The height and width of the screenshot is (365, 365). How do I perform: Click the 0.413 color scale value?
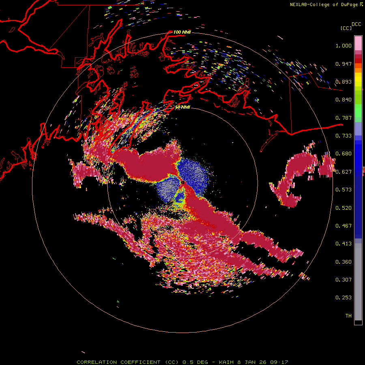344,244
